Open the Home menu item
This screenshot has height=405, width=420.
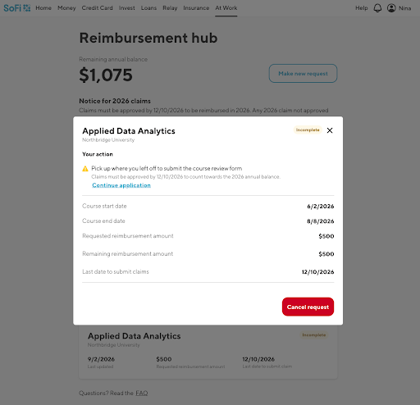coord(43,8)
